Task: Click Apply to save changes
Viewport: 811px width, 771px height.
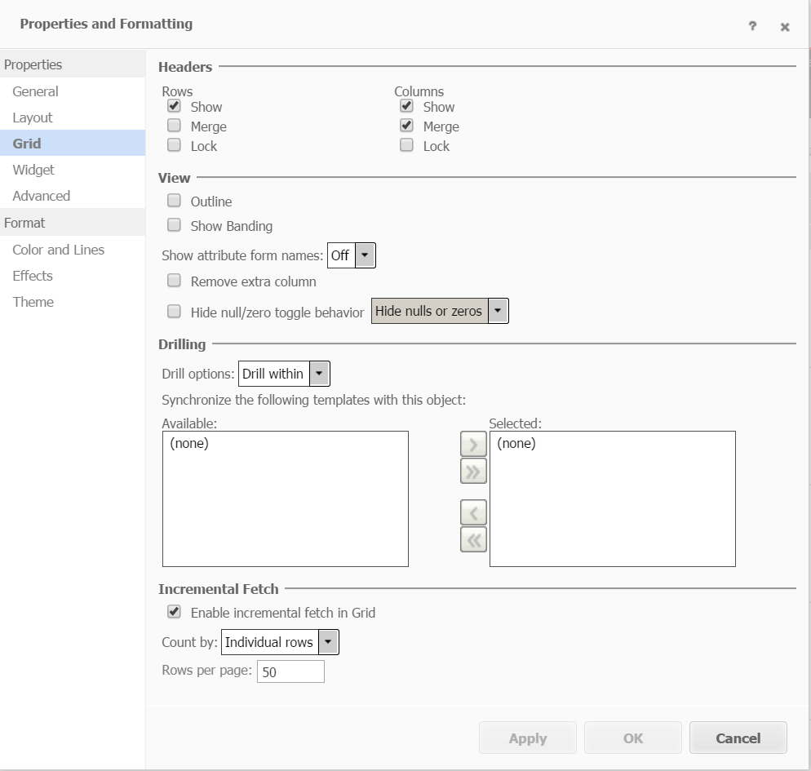Action: pyautogui.click(x=527, y=738)
